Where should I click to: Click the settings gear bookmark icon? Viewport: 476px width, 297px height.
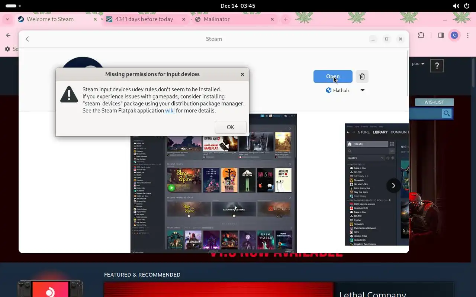pos(7,49)
